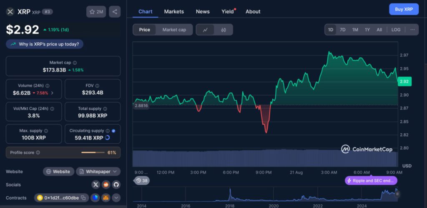Image resolution: width=427 pixels, height=208 pixels.
Task: Click the range handle on the history timeline
Action: (x=397, y=193)
